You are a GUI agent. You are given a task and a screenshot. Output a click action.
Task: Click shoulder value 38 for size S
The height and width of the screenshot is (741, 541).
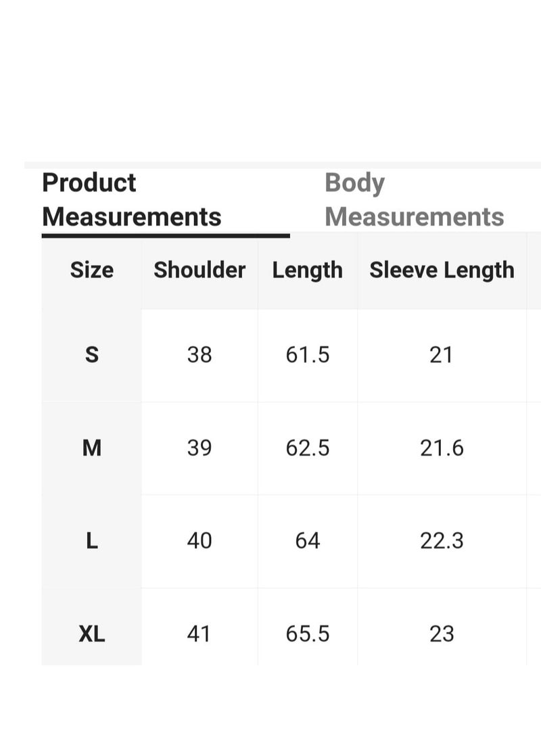[x=199, y=354]
